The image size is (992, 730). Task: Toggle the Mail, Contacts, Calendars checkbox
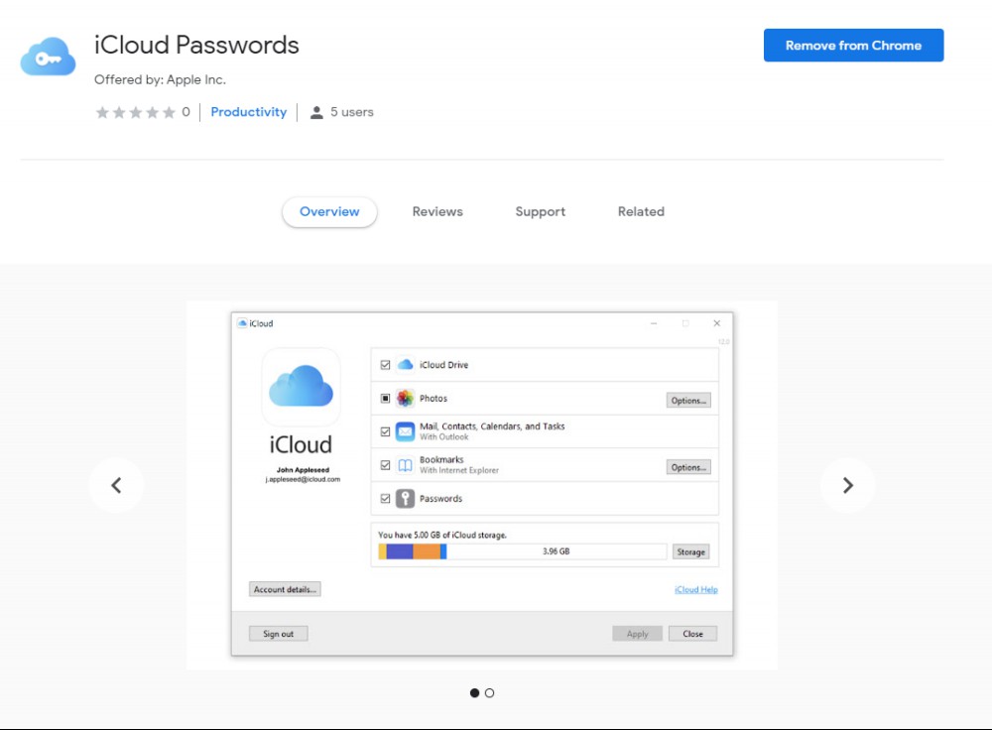[385, 432]
